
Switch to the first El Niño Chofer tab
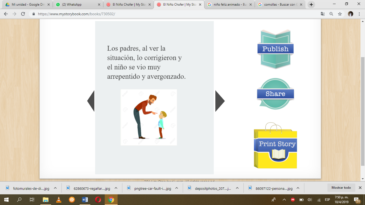pos(128,5)
